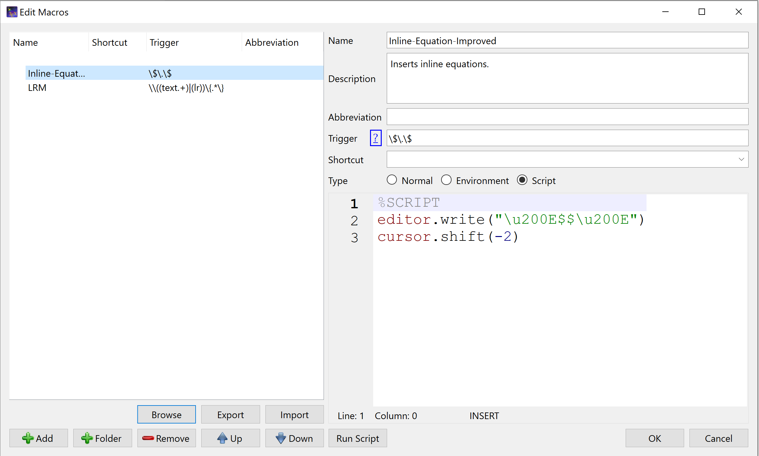
Task: Select the Normal type radio button
Action: click(x=391, y=180)
